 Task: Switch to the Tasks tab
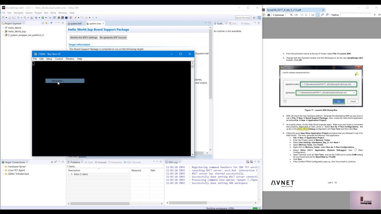(x=89, y=162)
